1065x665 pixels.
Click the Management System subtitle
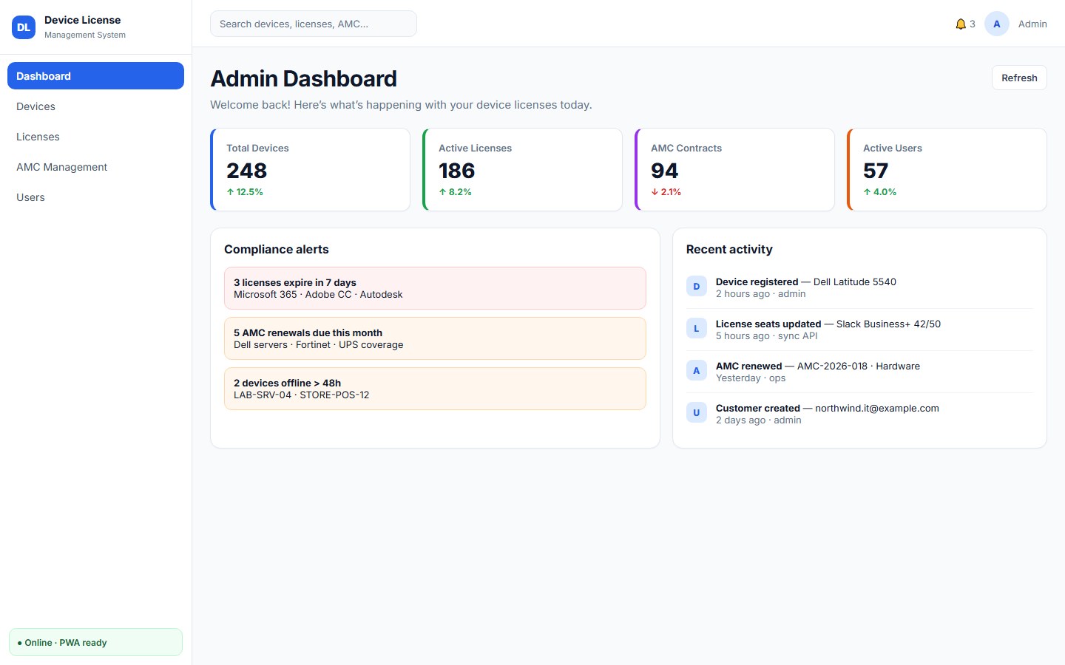point(85,35)
